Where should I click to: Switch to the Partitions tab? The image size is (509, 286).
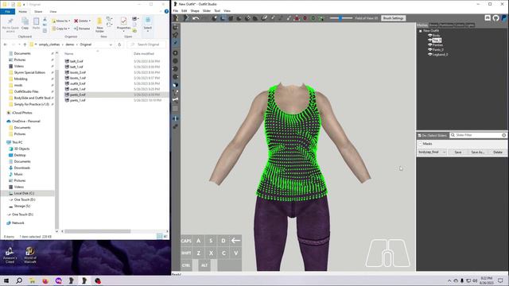click(446, 25)
